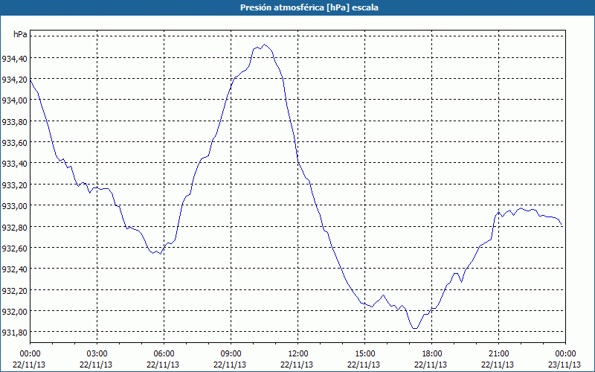Click the 934,20 axis value
Screen dimensions: 595x372
[14, 80]
